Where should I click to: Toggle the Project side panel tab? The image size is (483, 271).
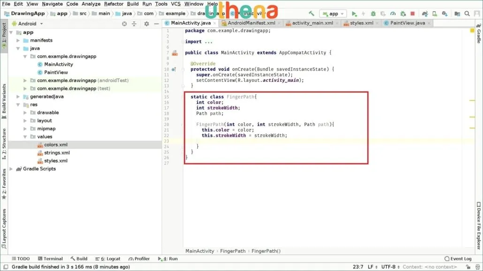[x=4, y=36]
